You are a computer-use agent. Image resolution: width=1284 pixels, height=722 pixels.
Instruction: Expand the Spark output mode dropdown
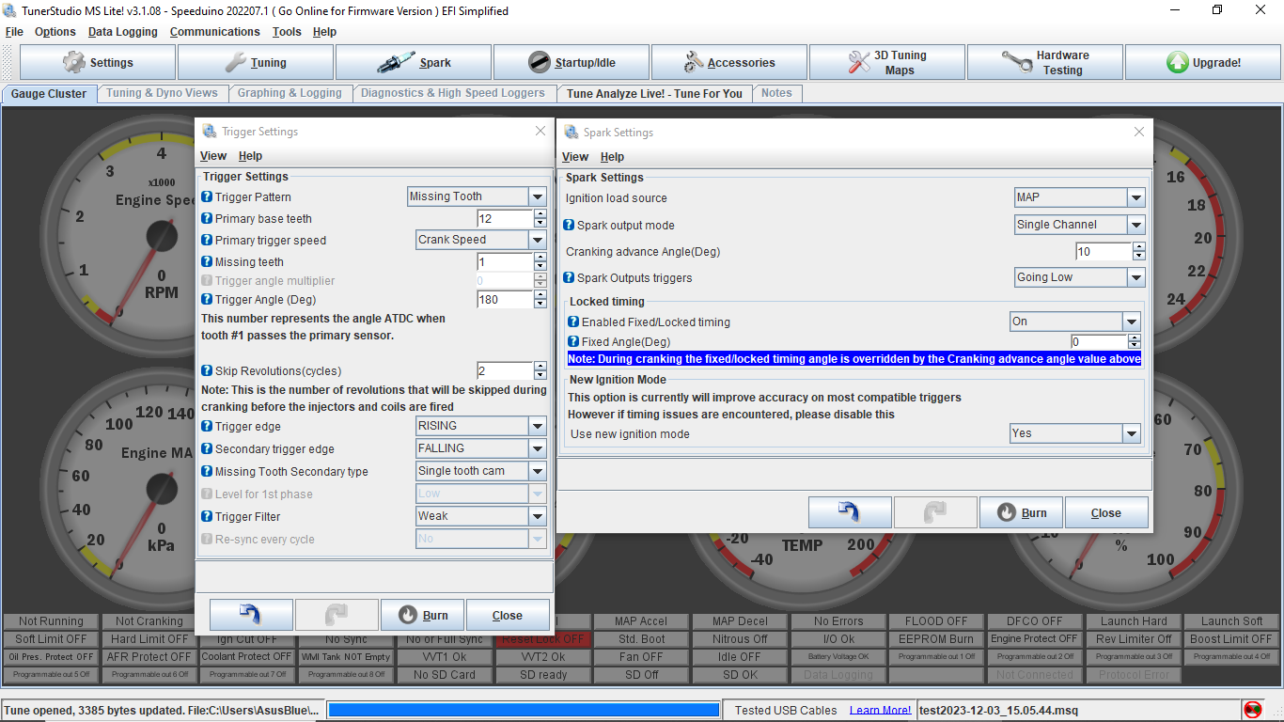[x=1136, y=226]
